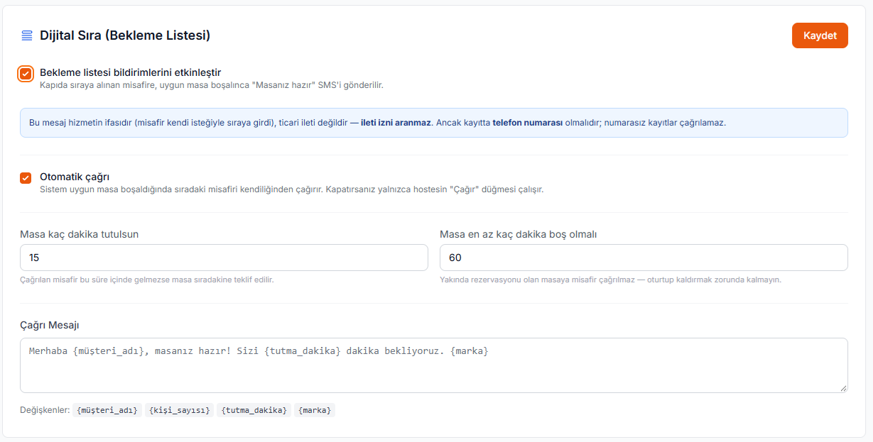Screen dimensions: 873x442
Task: Click the hint text starting 'Çağrılan misafir bu süre'
Action: click(x=147, y=280)
